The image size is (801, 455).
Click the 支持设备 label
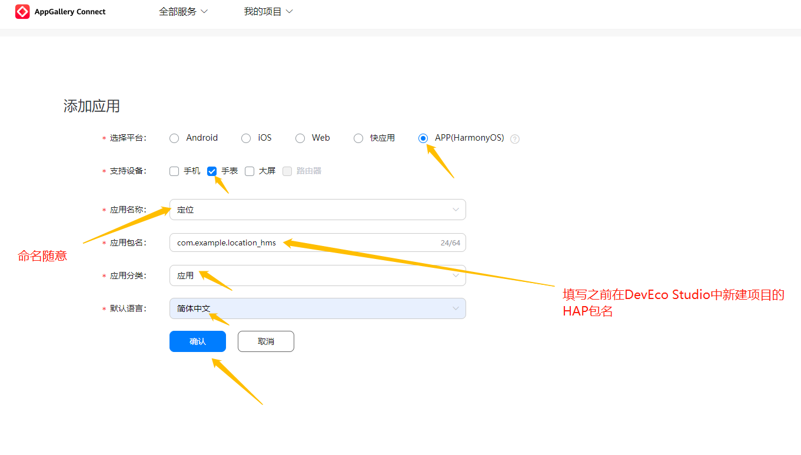click(x=128, y=171)
